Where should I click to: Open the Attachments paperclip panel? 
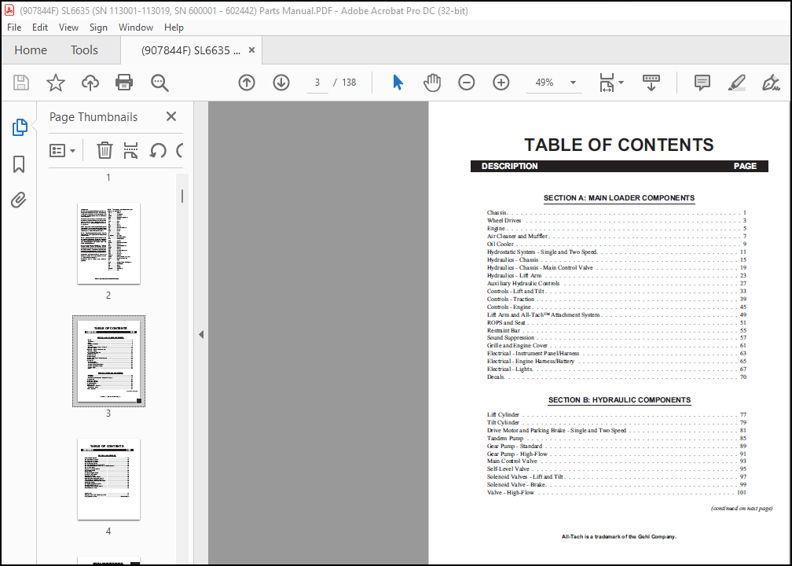[x=19, y=200]
